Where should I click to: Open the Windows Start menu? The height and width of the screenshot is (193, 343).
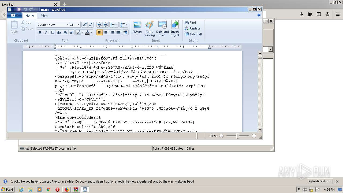[7, 190]
